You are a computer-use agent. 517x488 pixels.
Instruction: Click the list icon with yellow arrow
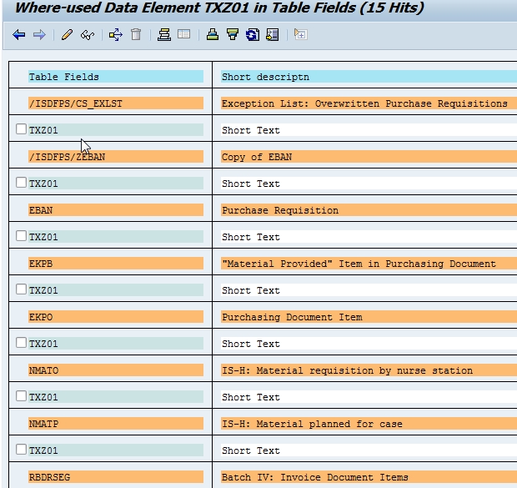273,35
